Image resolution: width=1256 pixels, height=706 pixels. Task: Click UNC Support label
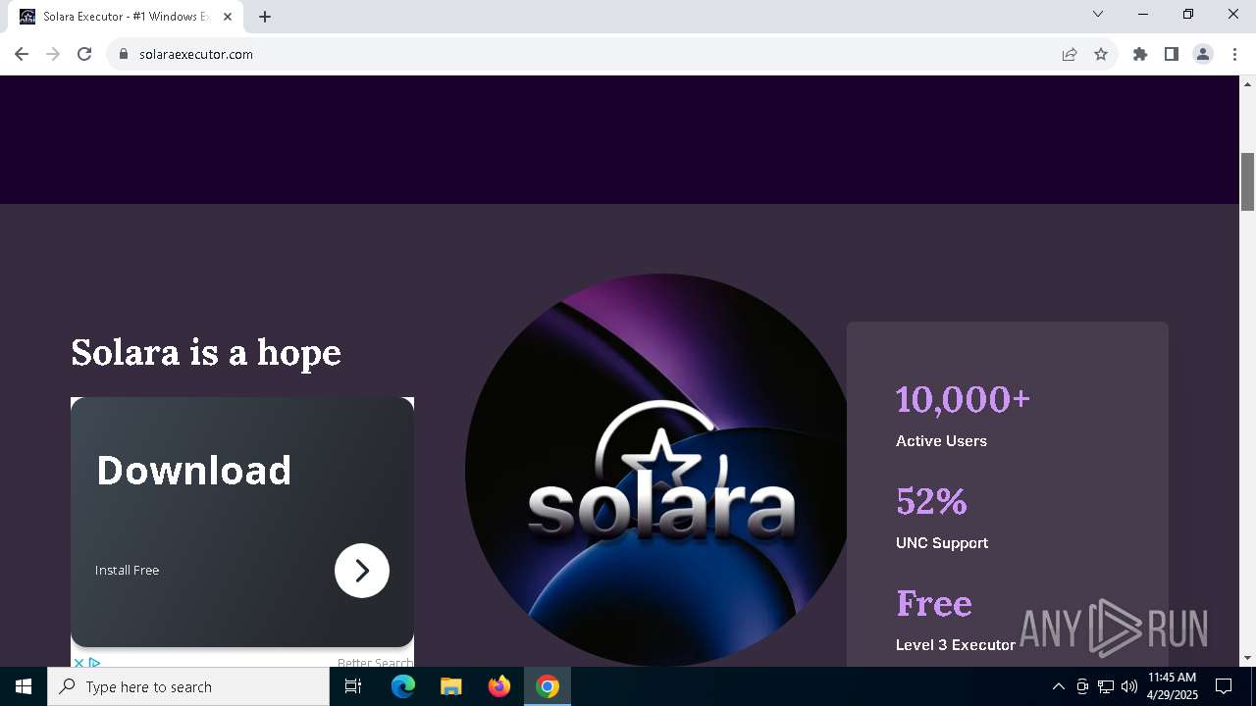(942, 543)
